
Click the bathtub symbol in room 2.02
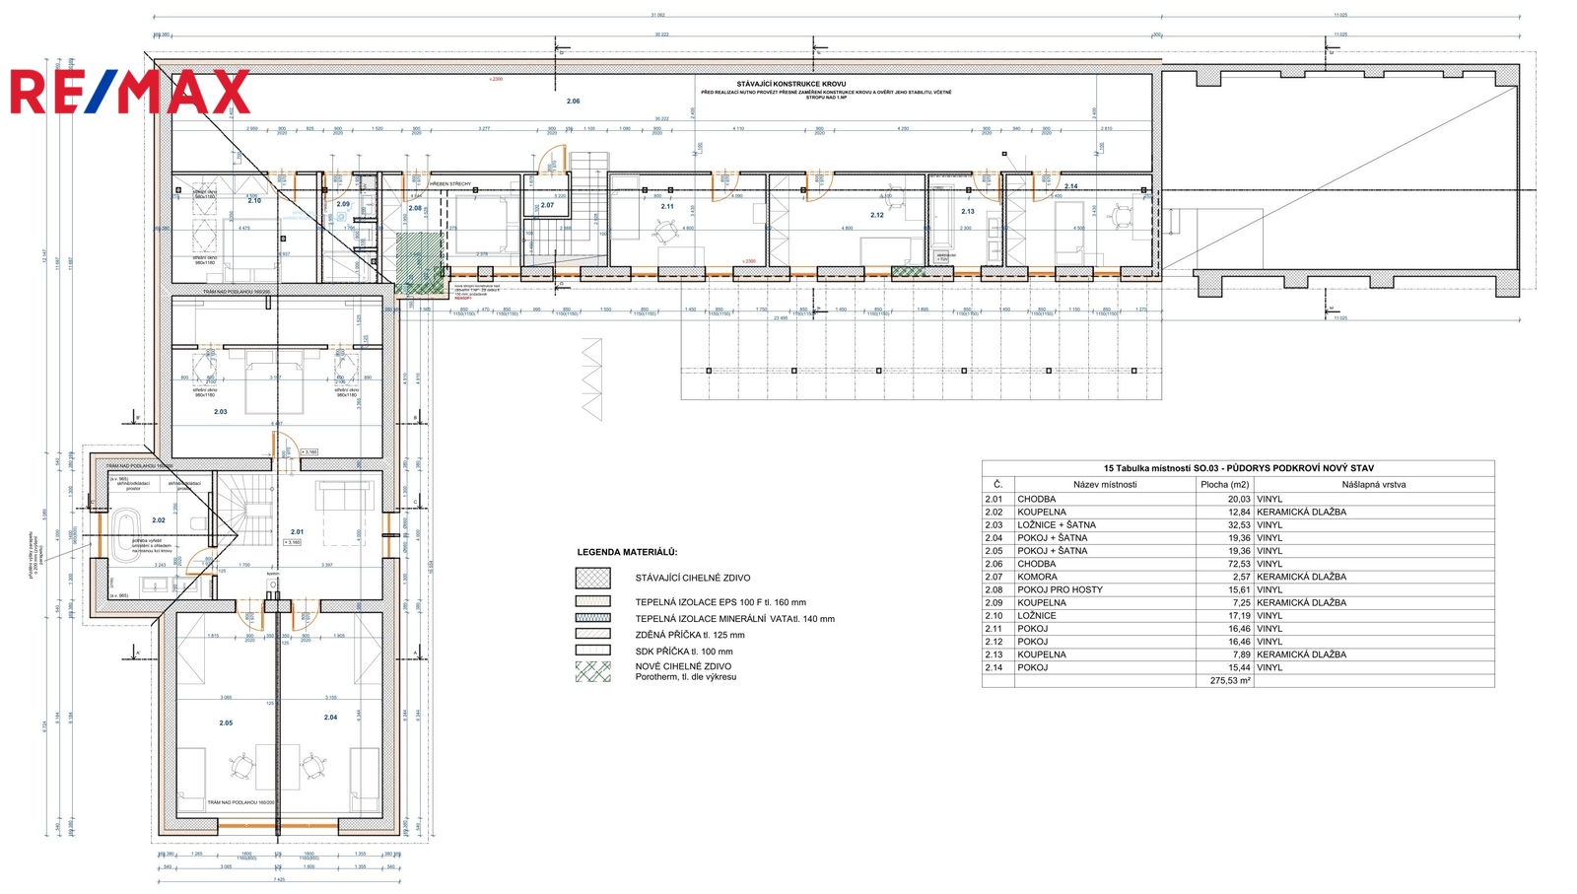coord(127,520)
